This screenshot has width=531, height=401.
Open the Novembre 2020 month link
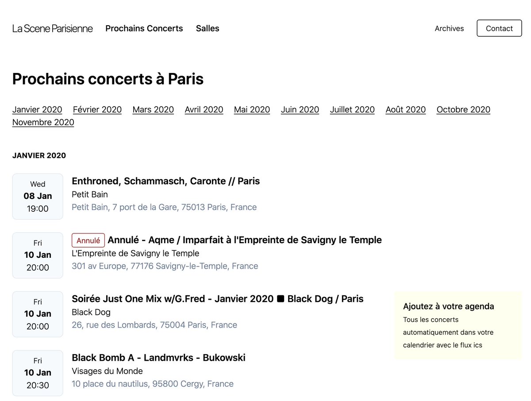[x=43, y=122]
